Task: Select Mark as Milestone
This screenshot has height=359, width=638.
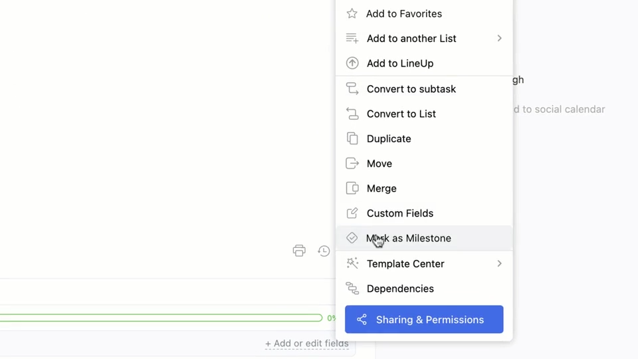Action: [x=409, y=238]
